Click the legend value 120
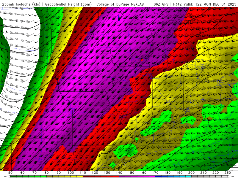The image size is (238, 178). point(95,173)
